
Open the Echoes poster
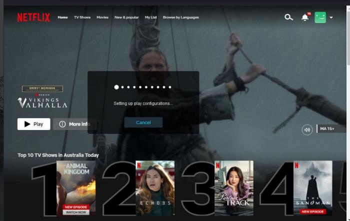(155, 188)
